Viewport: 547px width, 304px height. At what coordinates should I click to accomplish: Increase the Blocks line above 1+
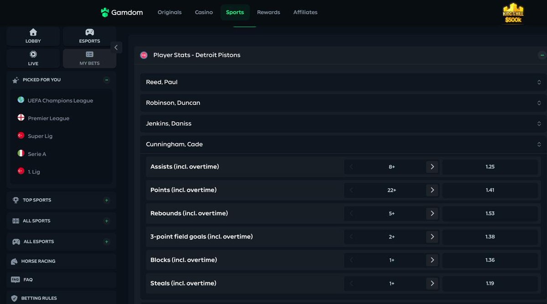point(432,260)
